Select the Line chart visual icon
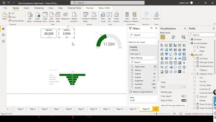Screen dimensions: 216x122 pyautogui.click(x=162, y=49)
